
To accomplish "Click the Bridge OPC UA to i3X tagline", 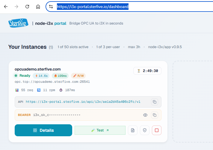I will click(x=96, y=23).
